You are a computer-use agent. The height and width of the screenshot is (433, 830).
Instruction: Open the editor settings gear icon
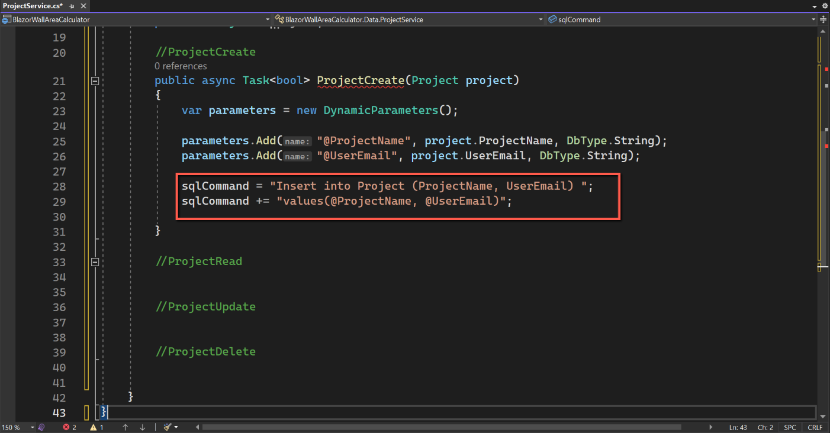point(825,5)
